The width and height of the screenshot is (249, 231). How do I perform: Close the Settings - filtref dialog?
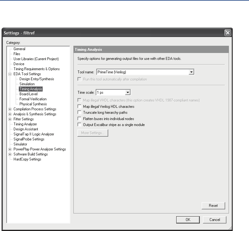[x=228, y=33]
